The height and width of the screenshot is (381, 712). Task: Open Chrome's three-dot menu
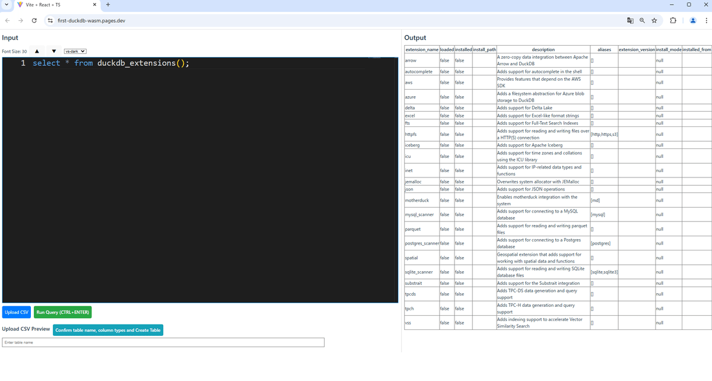(x=706, y=20)
